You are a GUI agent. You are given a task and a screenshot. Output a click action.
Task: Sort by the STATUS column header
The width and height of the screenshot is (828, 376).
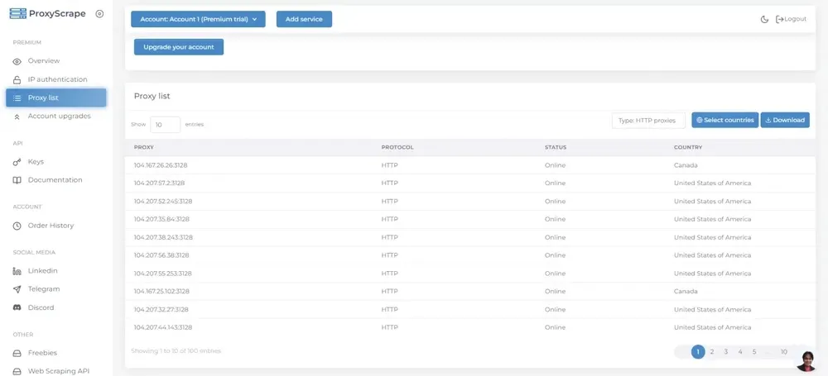click(556, 148)
